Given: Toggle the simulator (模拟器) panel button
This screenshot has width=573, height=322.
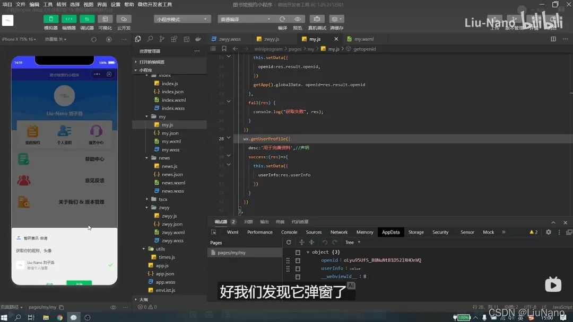Looking at the screenshot, I should tap(51, 19).
